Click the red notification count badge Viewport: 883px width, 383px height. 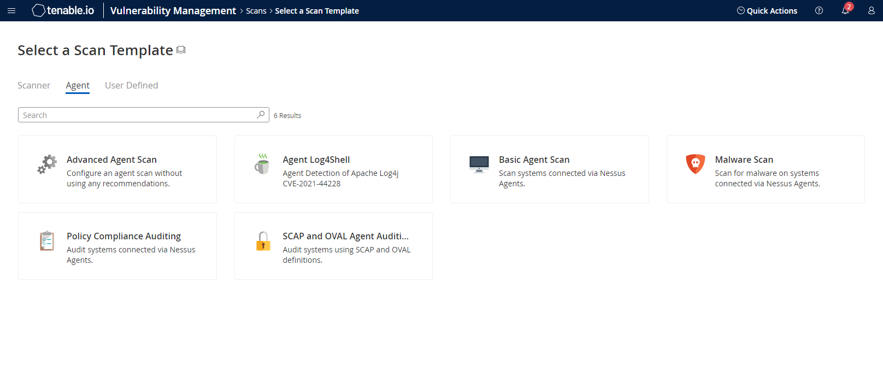point(849,7)
